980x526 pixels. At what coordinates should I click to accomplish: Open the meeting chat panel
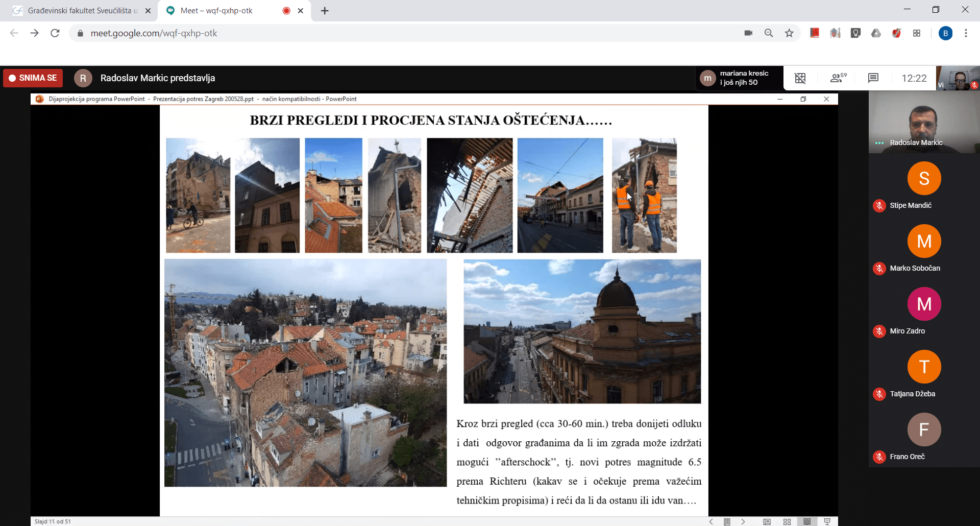point(873,78)
